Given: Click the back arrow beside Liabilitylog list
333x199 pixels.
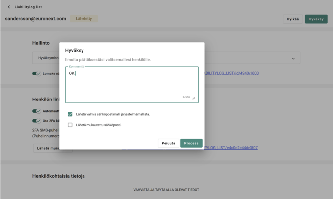Looking at the screenshot, I should tap(9, 7).
